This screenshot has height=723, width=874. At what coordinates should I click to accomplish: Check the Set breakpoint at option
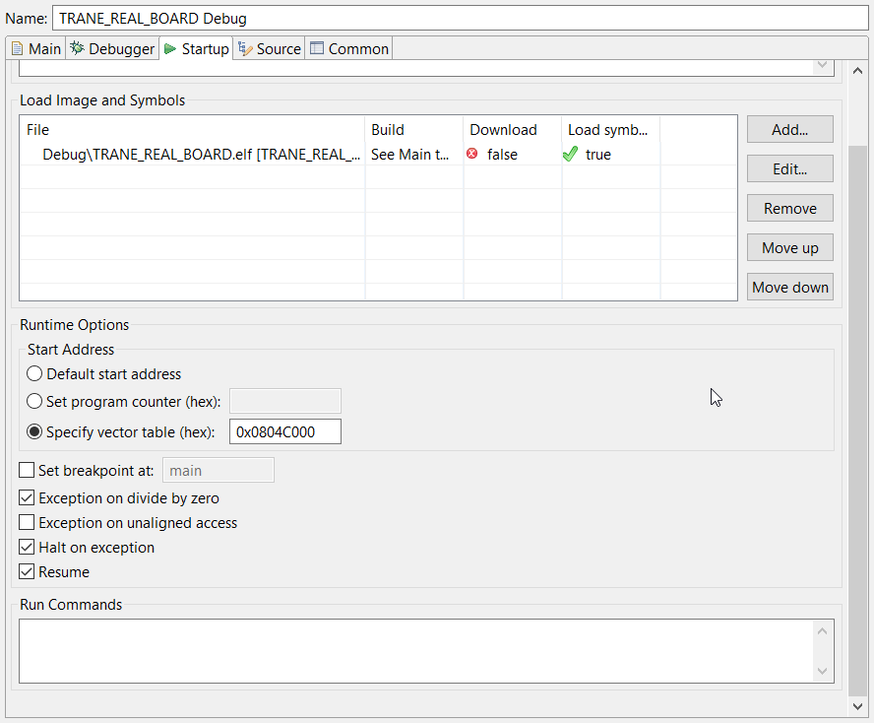click(x=27, y=470)
